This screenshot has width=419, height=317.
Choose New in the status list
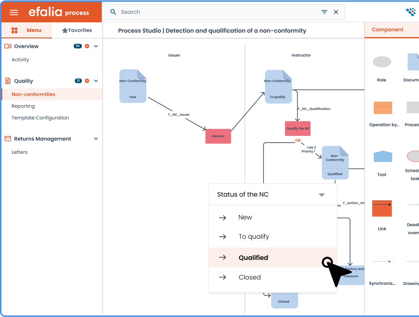pos(273,217)
